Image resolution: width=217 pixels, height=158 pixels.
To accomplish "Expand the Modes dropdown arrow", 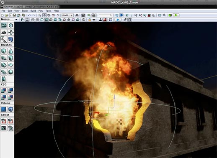I will point(16,20).
